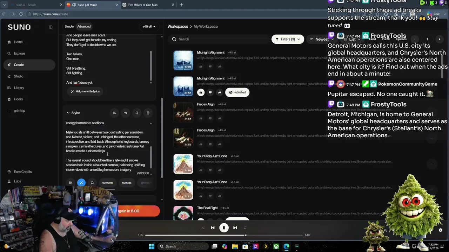Collapse the Styles section
Viewport: 449px width, 252px height.
[x=68, y=113]
